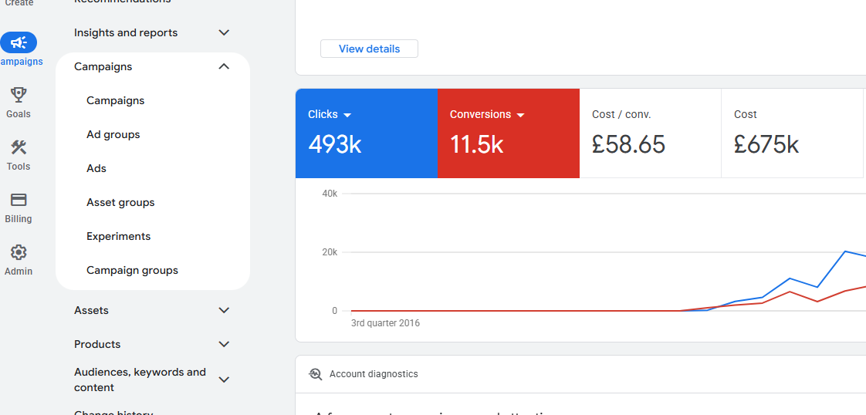Click the Billing label in navigation rail
The height and width of the screenshot is (415, 866).
[19, 219]
